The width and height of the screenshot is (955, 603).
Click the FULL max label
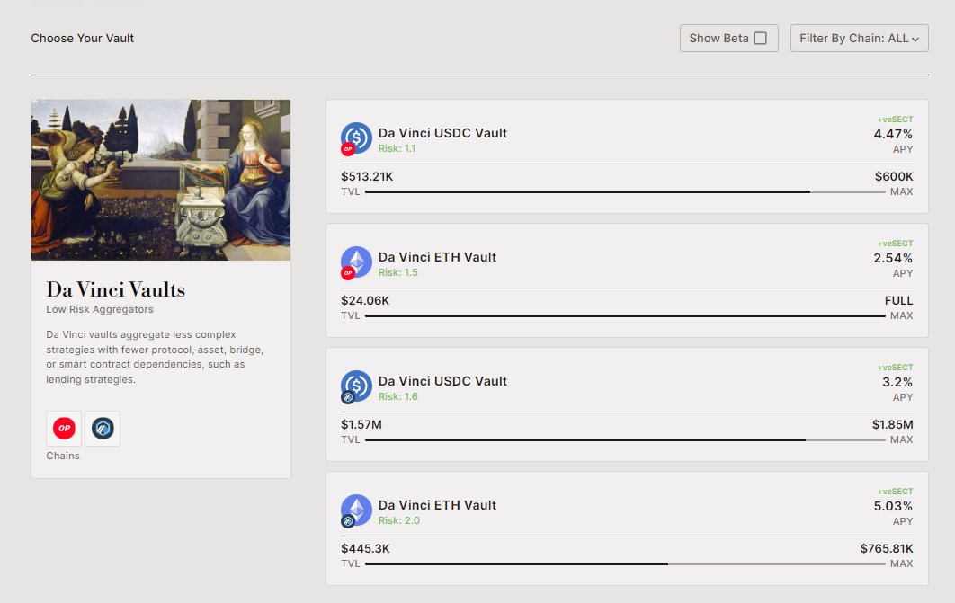[x=898, y=300]
